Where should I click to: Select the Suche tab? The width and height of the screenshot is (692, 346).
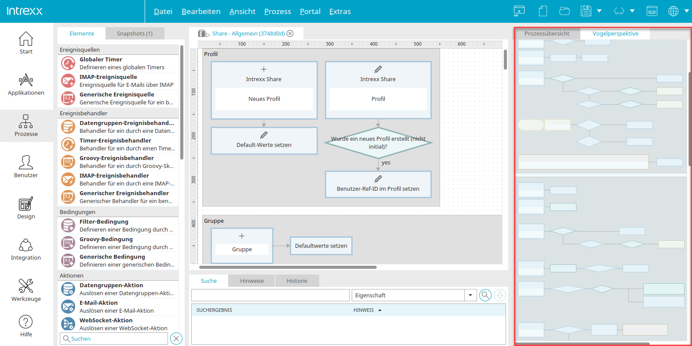click(x=209, y=281)
